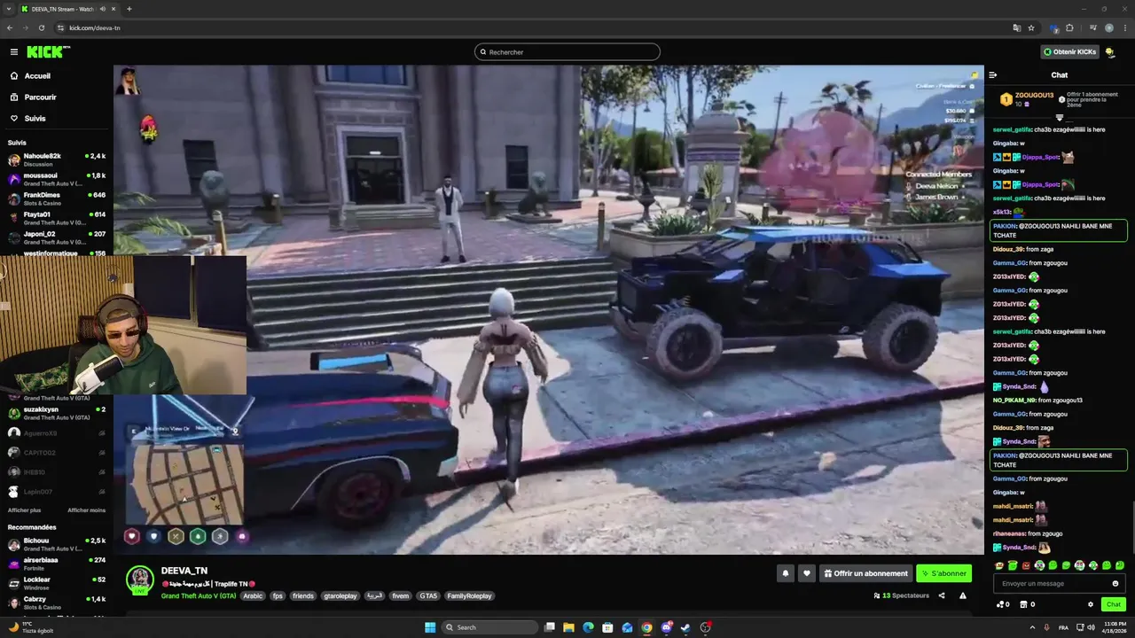This screenshot has width=1135, height=638.
Task: Collapse the chat panel with arrow icon
Action: coord(993,75)
